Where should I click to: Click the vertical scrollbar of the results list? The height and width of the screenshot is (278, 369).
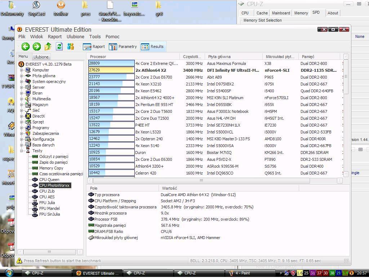tap(346, 76)
